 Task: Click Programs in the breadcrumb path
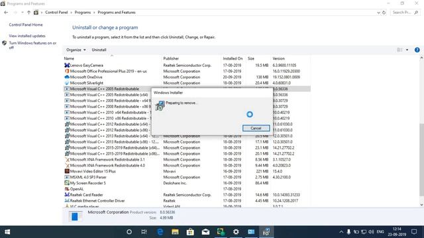[83, 13]
